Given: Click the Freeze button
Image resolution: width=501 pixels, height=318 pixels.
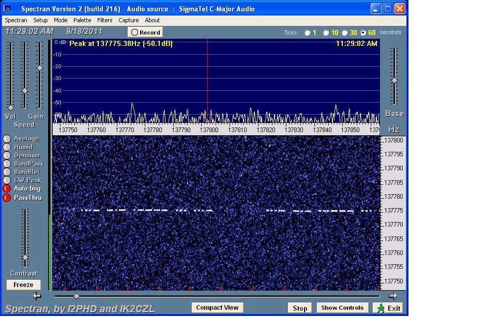Looking at the screenshot, I should point(24,285).
